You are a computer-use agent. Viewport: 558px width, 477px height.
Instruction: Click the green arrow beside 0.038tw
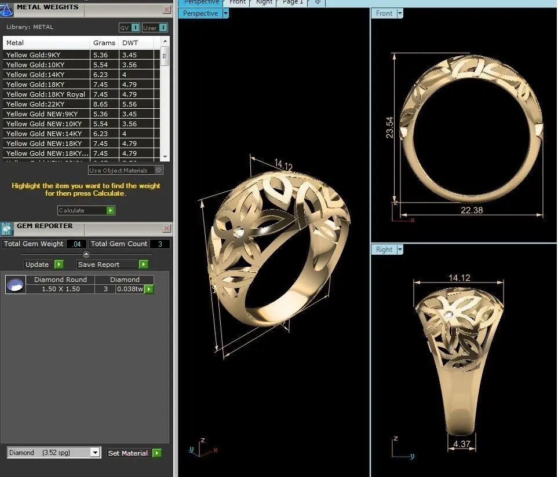coord(149,289)
